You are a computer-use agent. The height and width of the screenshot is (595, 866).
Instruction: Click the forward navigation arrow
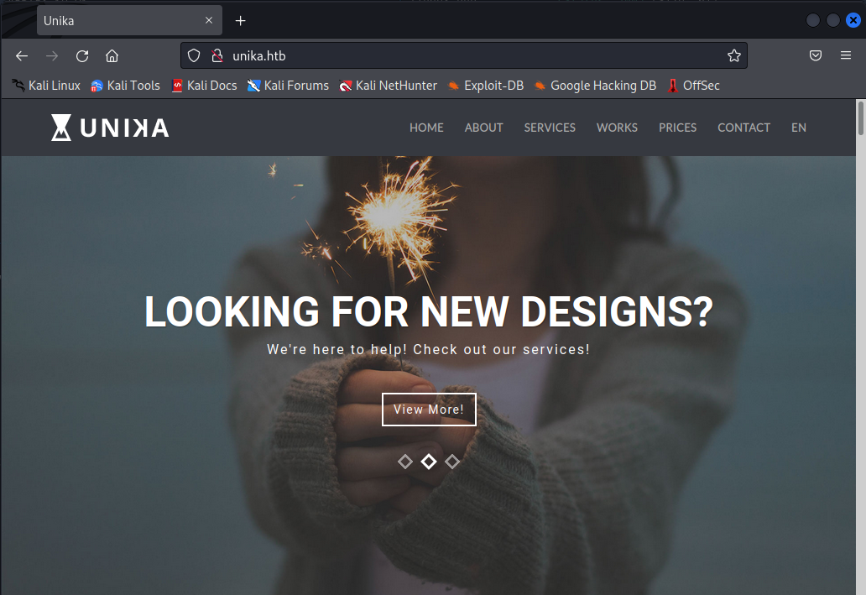(52, 55)
